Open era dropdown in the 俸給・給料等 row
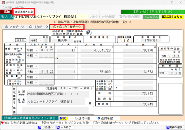Viewport: 185px width, 130px height. click(32, 50)
